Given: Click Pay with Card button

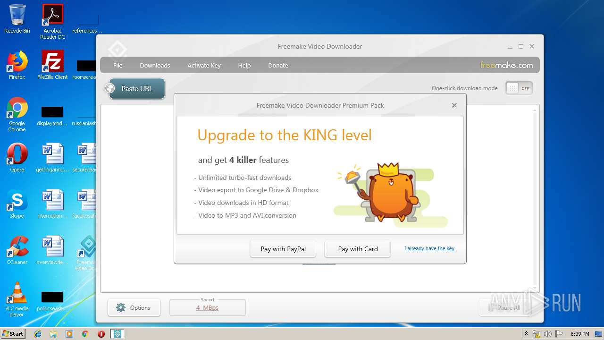Looking at the screenshot, I should pyautogui.click(x=358, y=249).
